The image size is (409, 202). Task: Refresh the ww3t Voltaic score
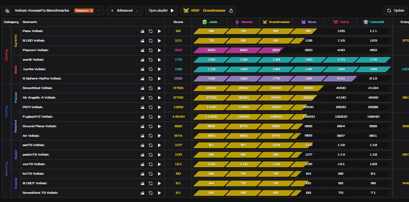coord(151,60)
